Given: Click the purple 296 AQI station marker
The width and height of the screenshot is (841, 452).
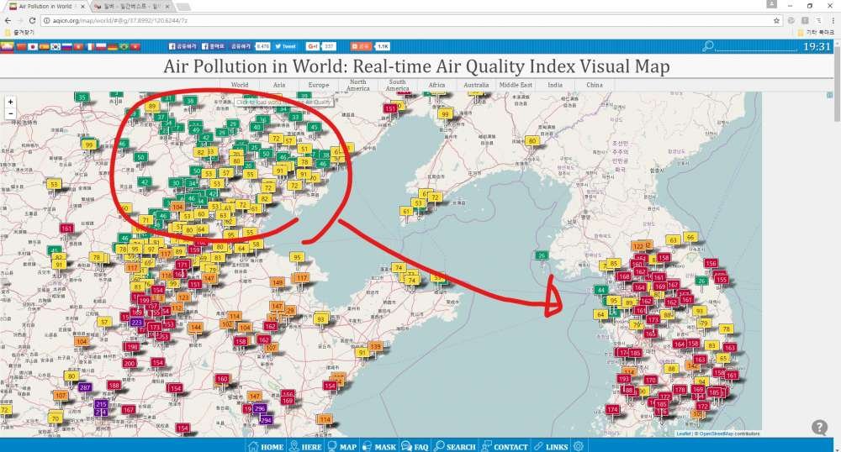Looking at the screenshot, I should tap(260, 408).
